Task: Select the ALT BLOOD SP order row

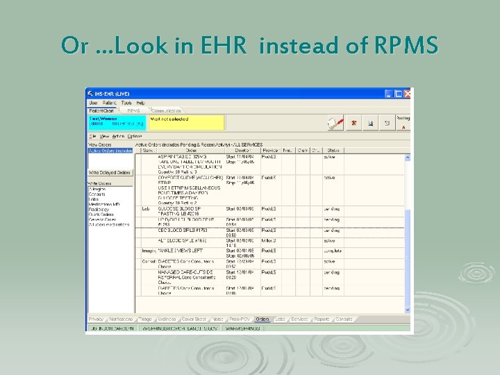Action: 269,243
